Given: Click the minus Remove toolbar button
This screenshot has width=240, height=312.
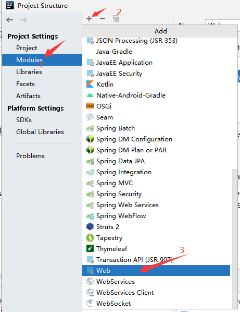Looking at the screenshot, I should pos(103,19).
